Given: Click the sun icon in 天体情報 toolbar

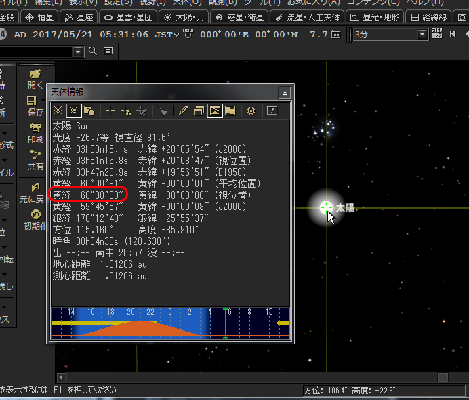Looking at the screenshot, I should click(58, 111).
